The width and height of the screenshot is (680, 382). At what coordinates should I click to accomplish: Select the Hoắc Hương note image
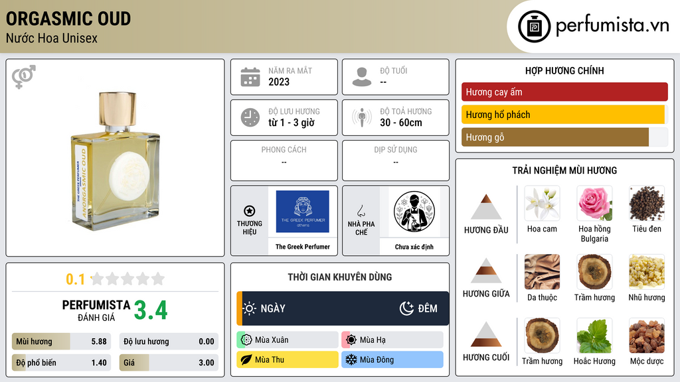(x=594, y=336)
